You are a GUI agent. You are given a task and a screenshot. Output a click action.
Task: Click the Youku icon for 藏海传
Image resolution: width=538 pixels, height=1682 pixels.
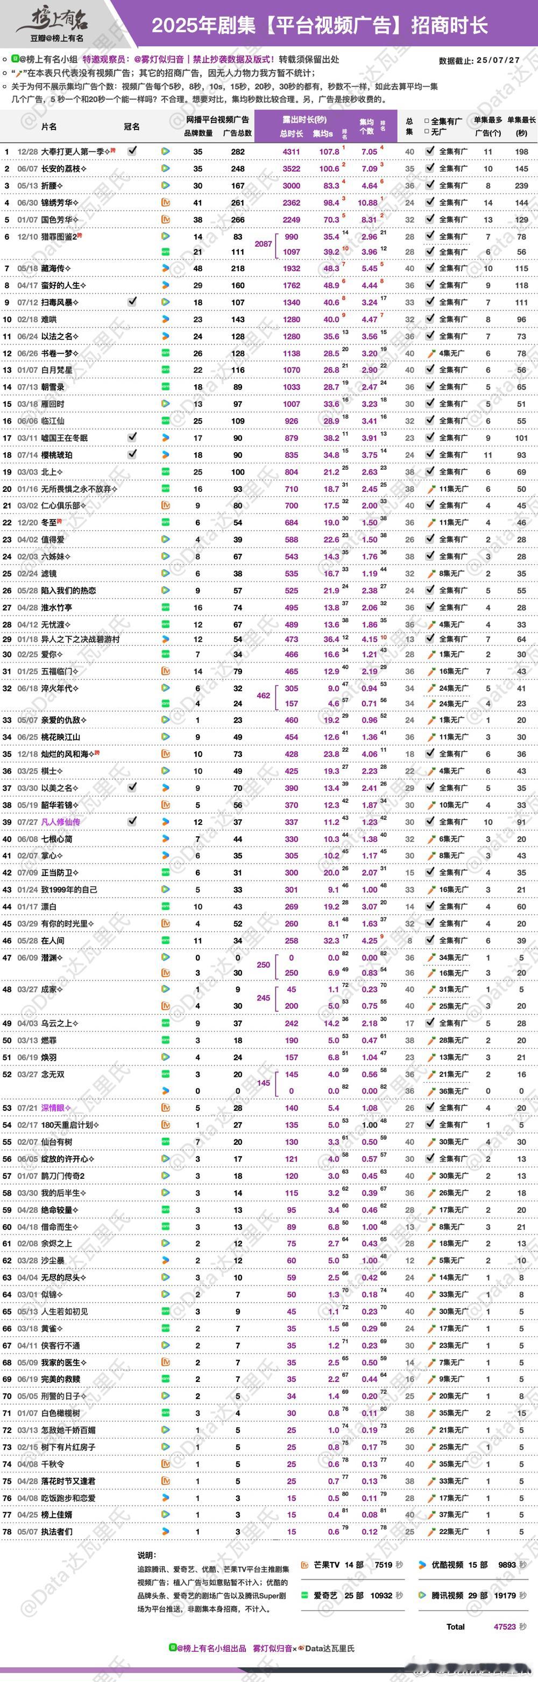click(166, 268)
